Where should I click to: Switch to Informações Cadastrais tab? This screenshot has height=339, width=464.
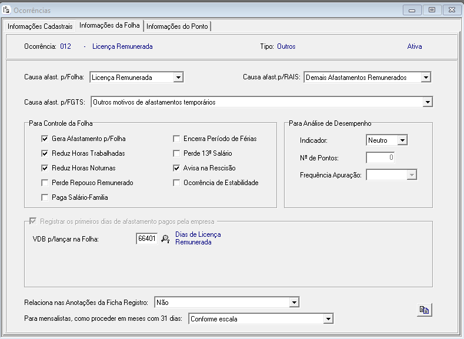pyautogui.click(x=41, y=26)
